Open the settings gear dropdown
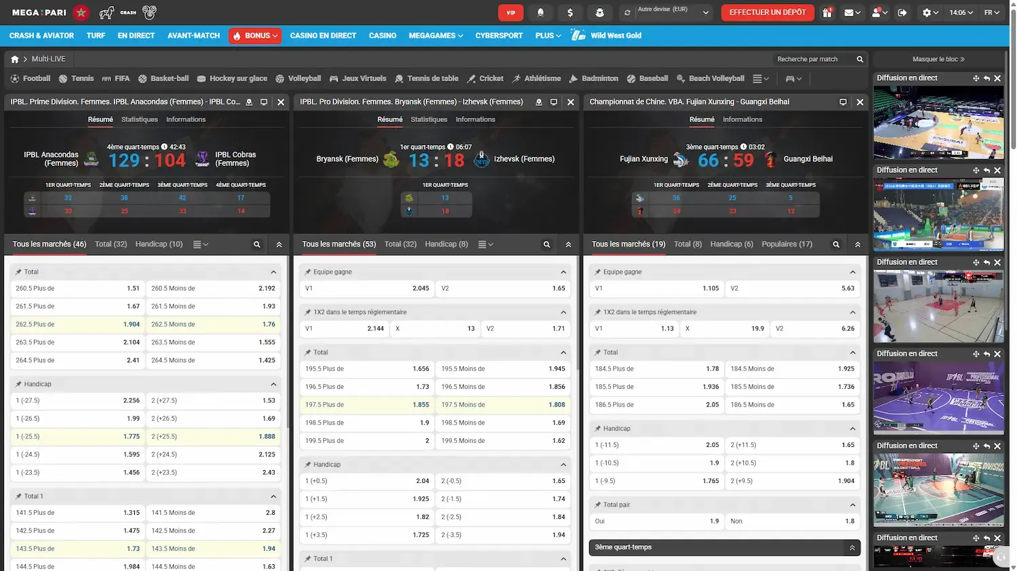The width and height of the screenshot is (1017, 571). tap(931, 12)
